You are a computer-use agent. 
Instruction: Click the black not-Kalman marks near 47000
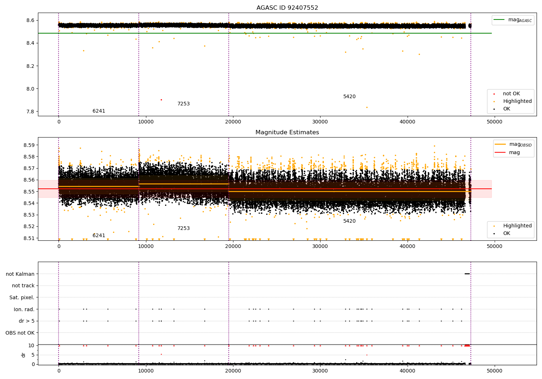(467, 274)
